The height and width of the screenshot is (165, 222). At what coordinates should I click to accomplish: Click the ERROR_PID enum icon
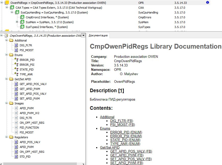16,60
